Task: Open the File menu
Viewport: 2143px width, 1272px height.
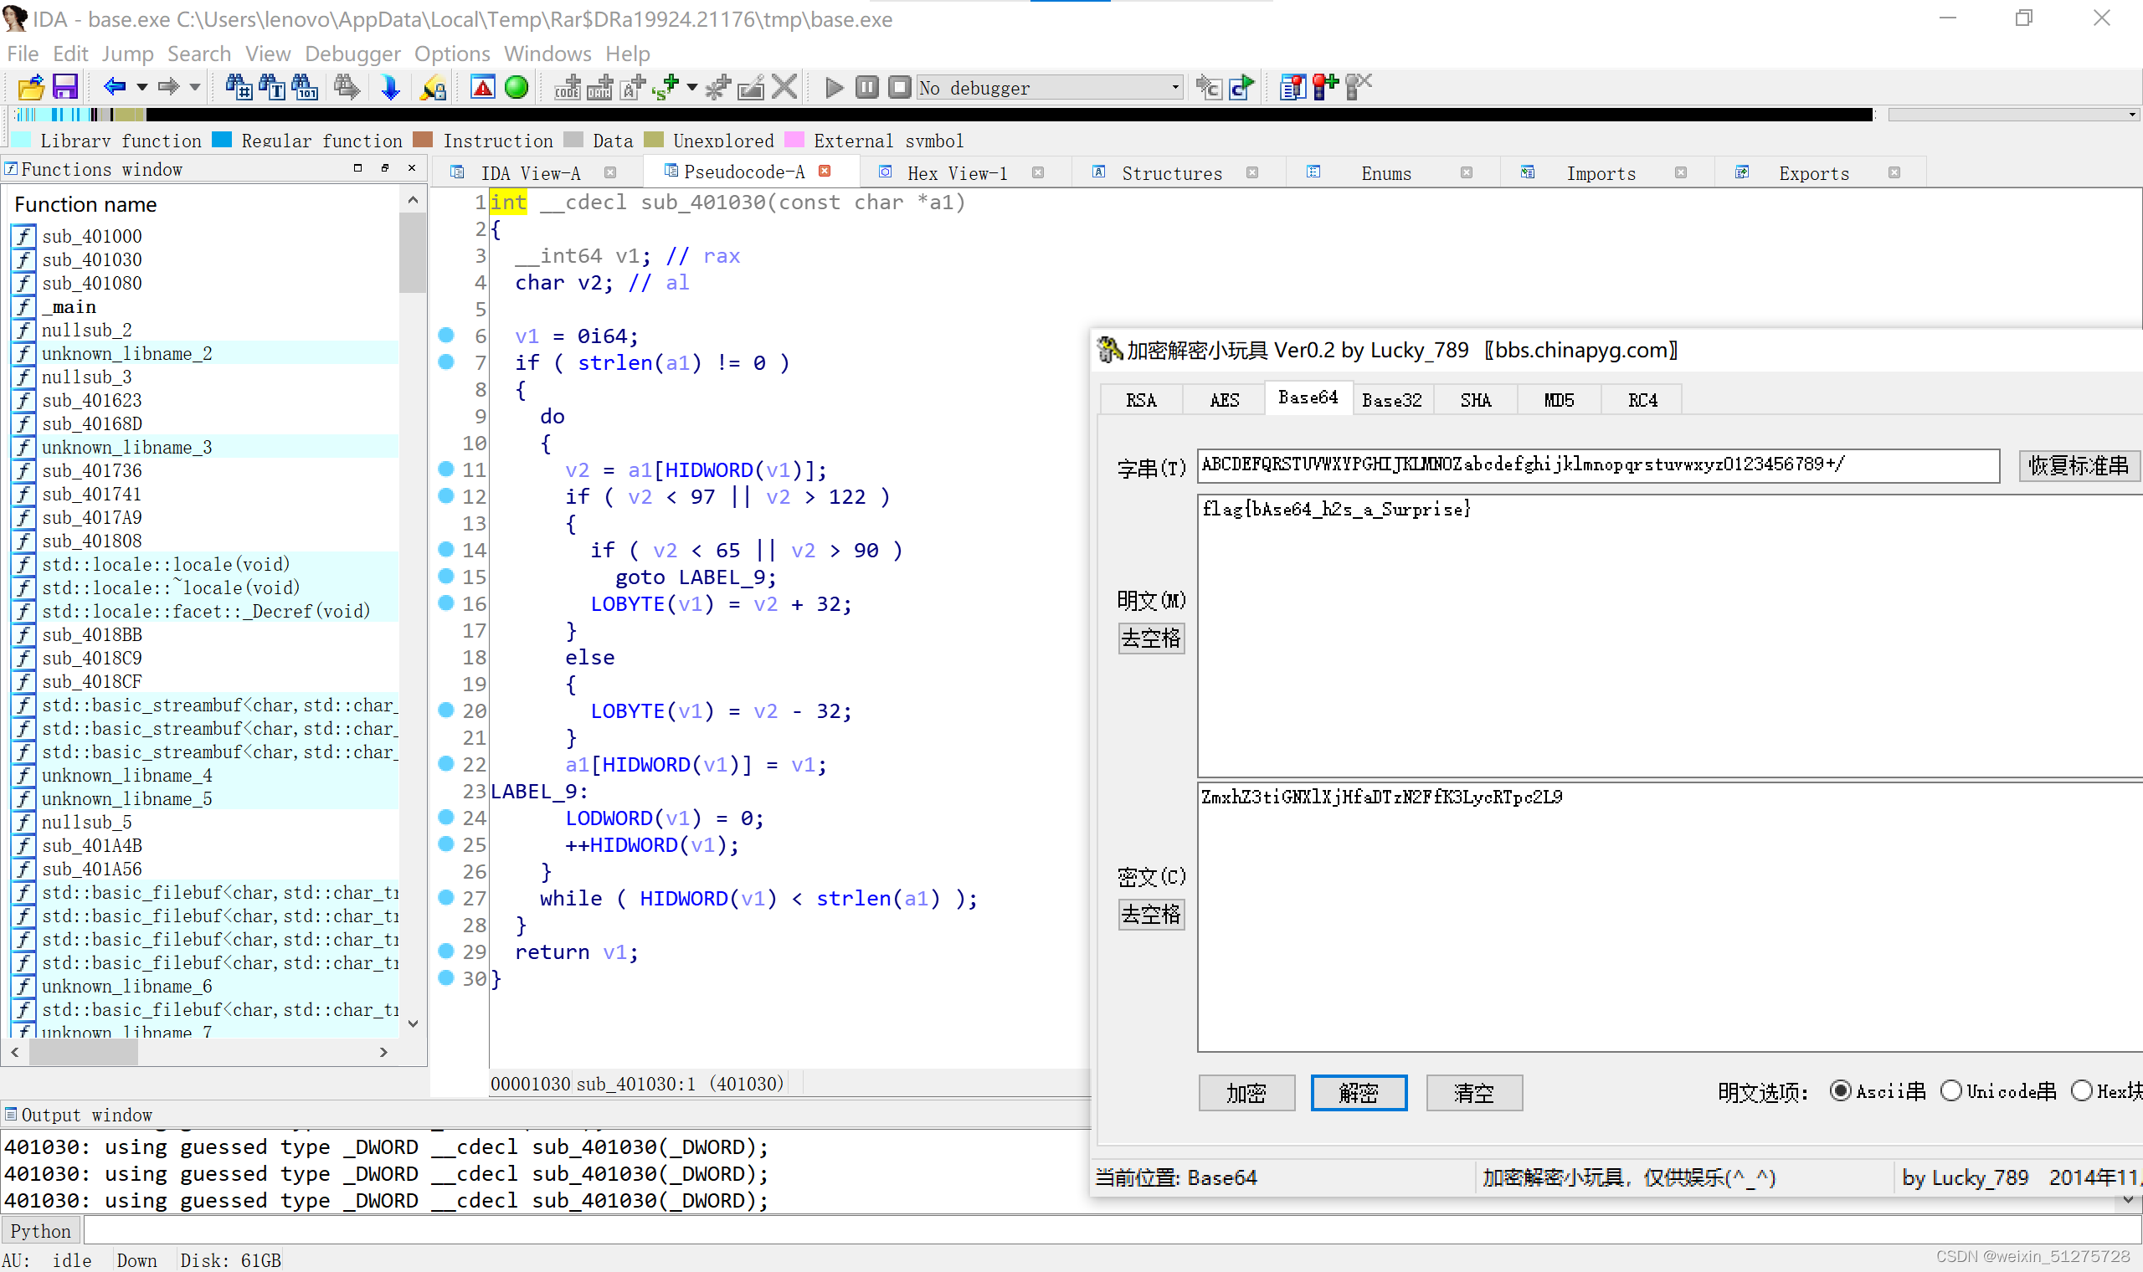Action: (23, 54)
